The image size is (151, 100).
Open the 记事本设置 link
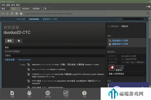[x=10, y=60]
